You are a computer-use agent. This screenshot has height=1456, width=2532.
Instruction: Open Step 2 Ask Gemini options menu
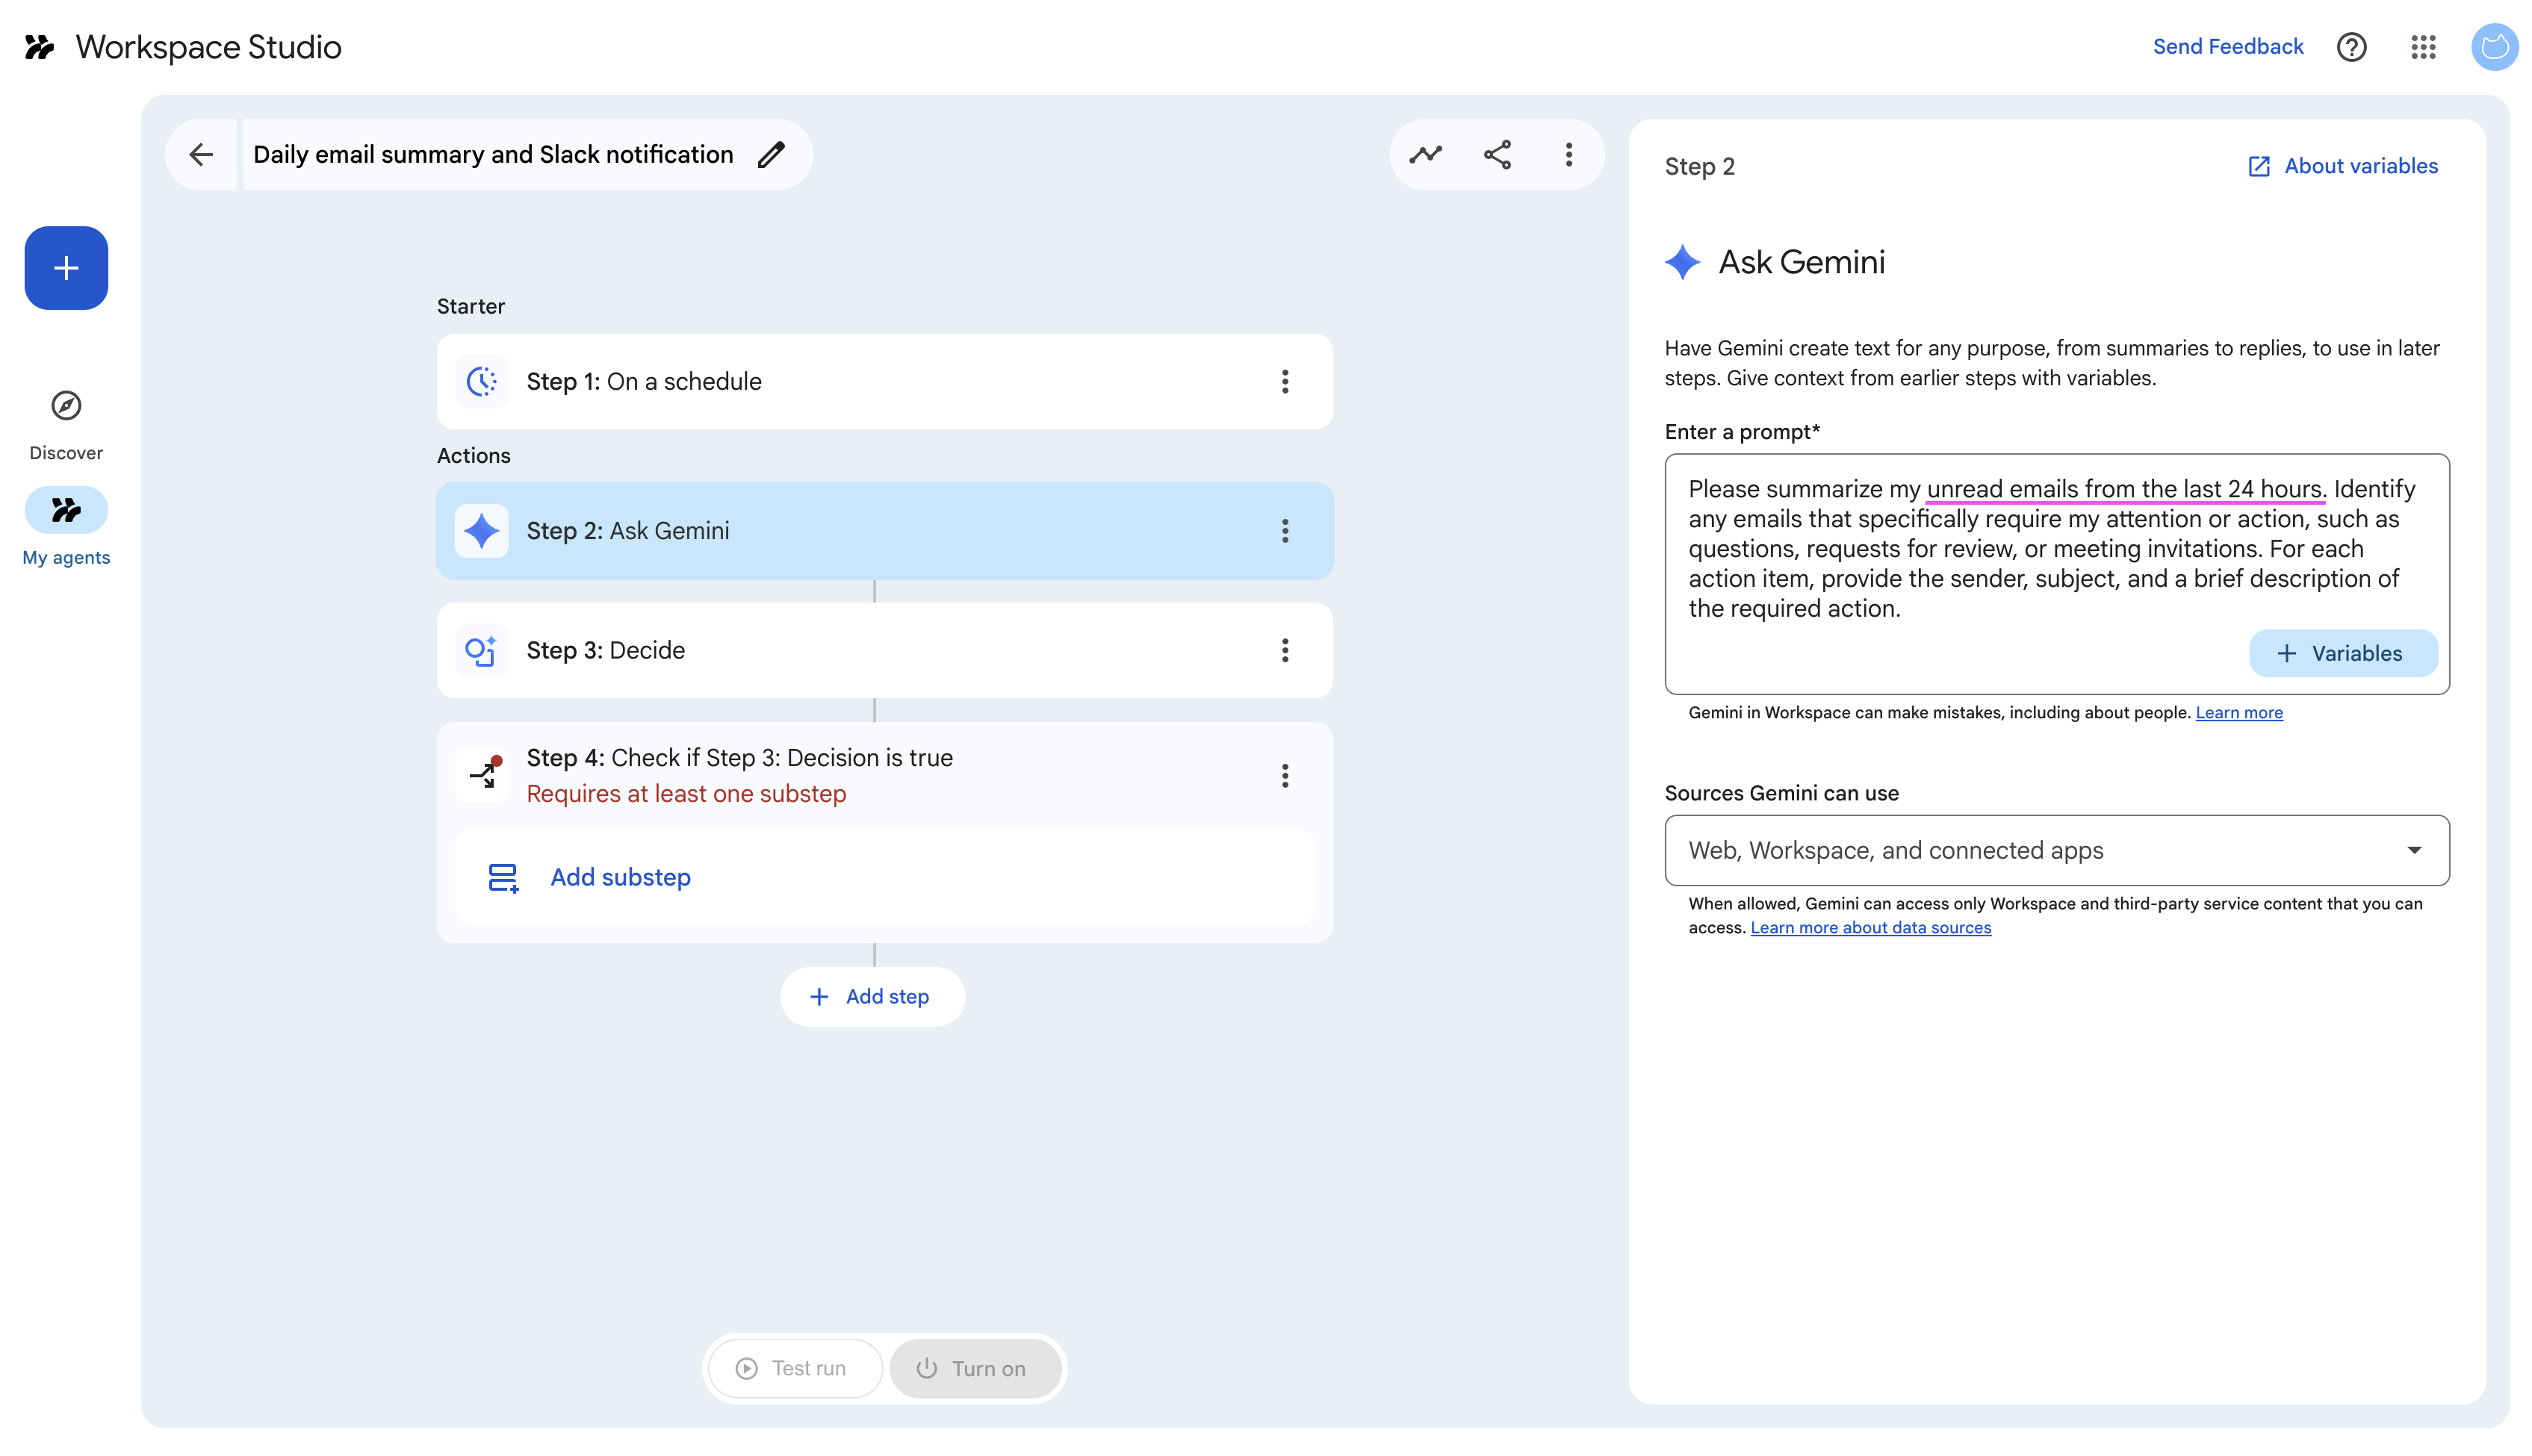1285,531
